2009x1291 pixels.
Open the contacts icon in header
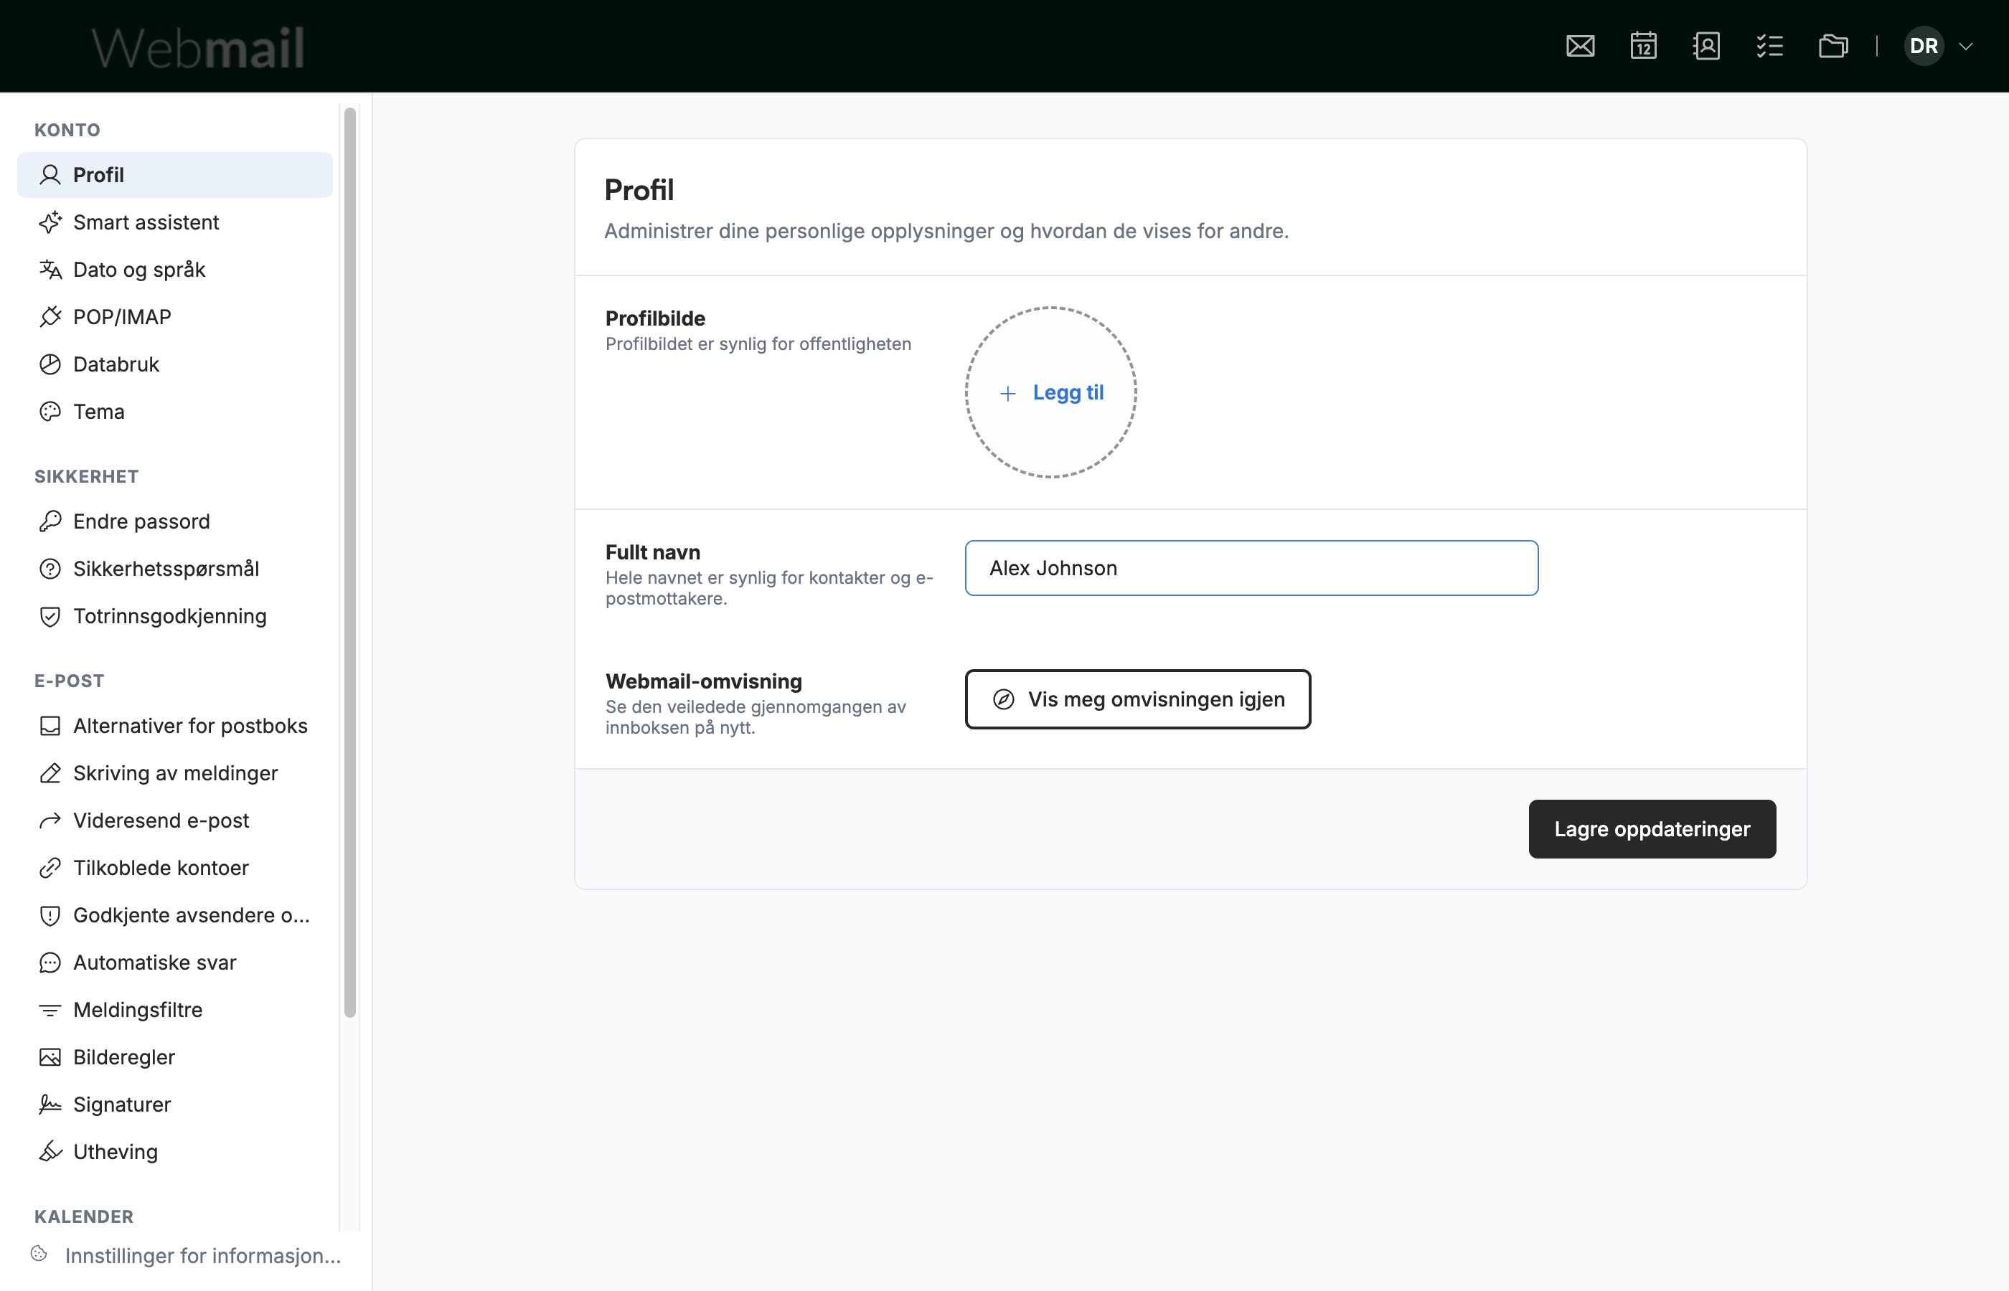1706,46
